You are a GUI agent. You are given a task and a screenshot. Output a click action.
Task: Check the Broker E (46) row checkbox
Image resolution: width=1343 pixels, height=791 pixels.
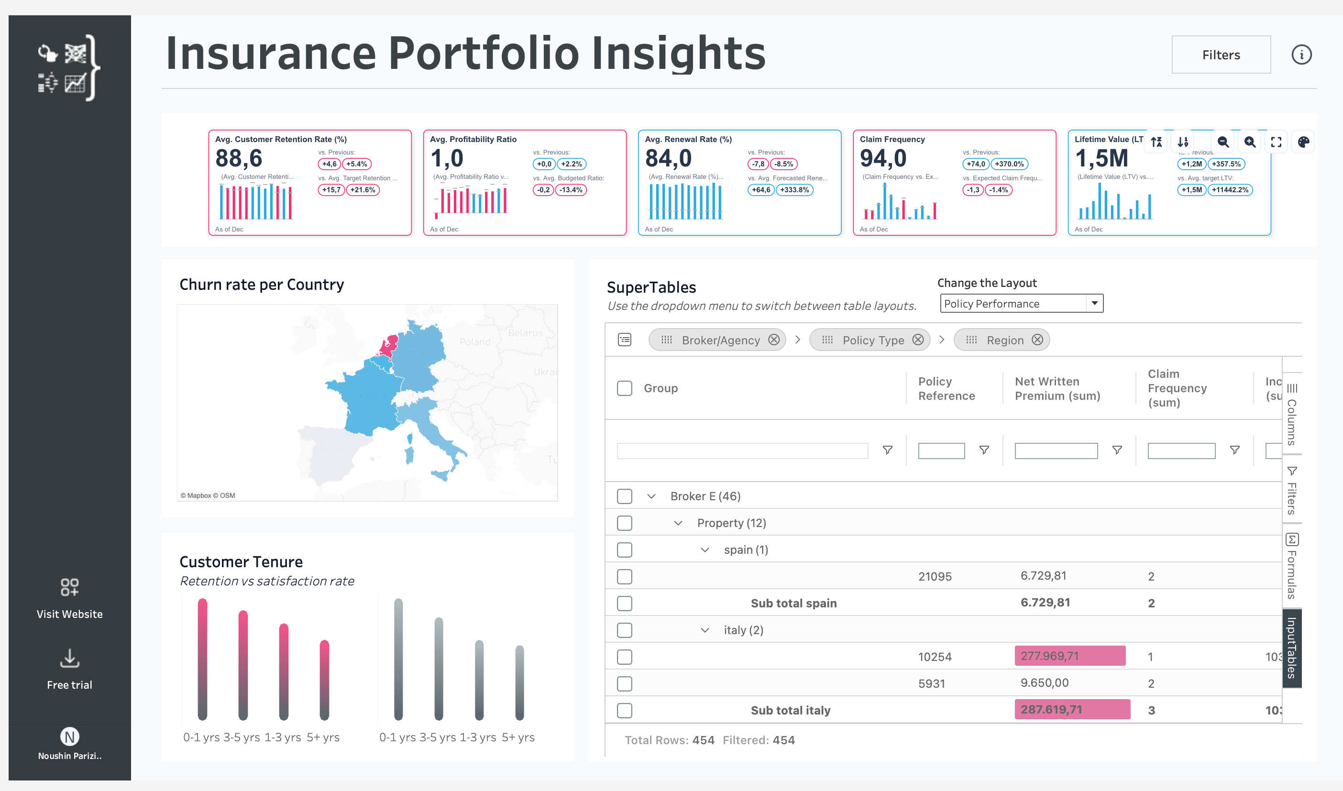[x=625, y=496]
